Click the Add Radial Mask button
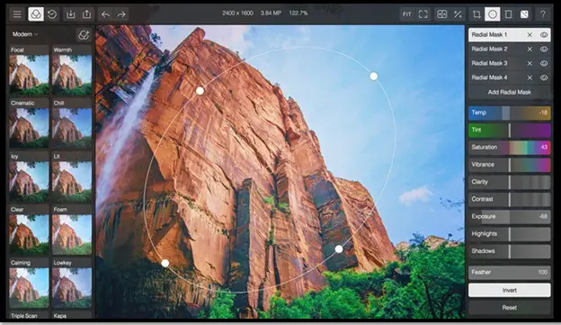 point(510,92)
